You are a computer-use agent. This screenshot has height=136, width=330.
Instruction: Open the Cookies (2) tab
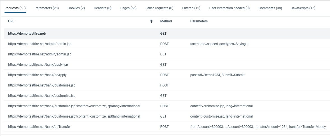76,8
